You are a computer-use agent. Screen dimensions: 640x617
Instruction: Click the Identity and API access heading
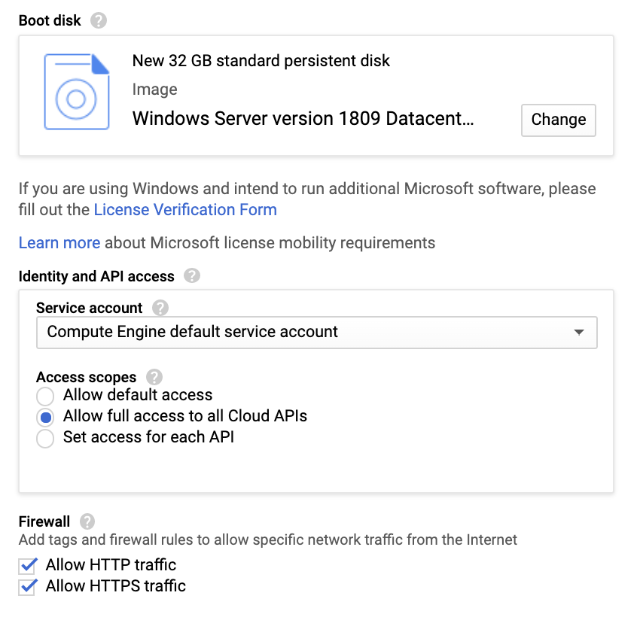click(96, 276)
